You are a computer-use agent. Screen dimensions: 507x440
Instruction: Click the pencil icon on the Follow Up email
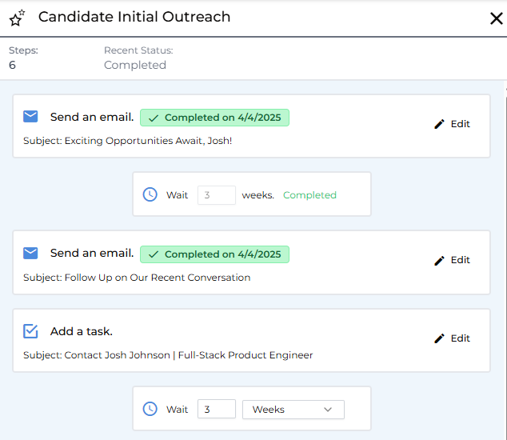pos(439,260)
